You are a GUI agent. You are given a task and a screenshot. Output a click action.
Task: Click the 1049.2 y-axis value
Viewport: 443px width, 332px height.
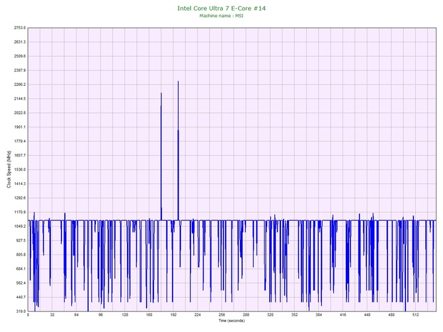20,226
